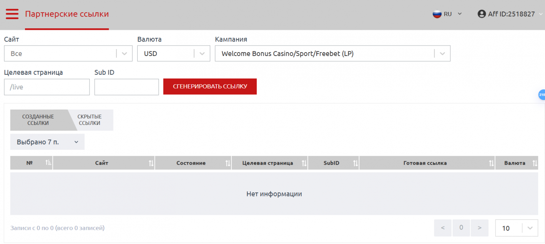
Task: Switch to Созданные ссылки tab
Action: coord(38,120)
